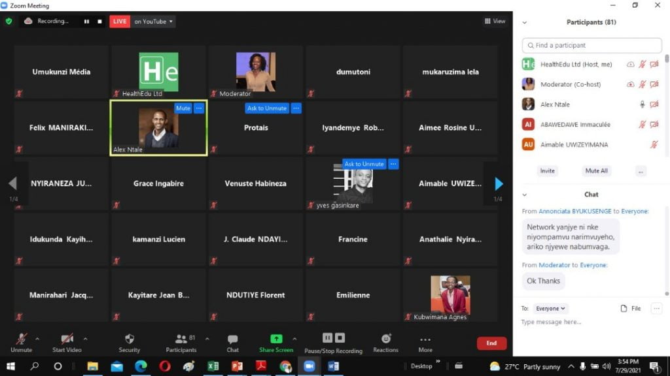Open File Explorer from taskbar

[x=93, y=366]
